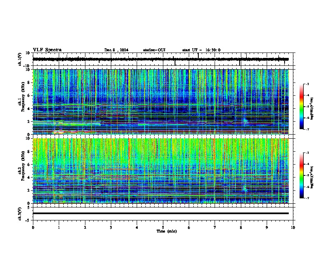Screen dimensions: 330x255
Task: Click time axis tick label "3"
Action: coord(111,227)
